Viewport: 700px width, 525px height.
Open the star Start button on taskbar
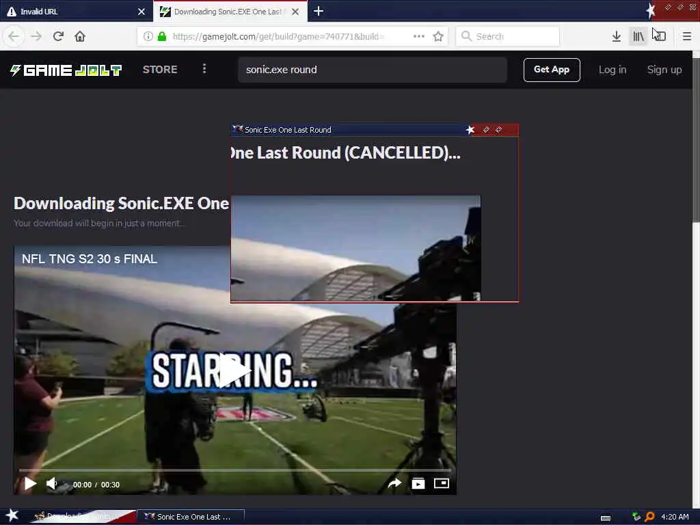pyautogui.click(x=12, y=515)
